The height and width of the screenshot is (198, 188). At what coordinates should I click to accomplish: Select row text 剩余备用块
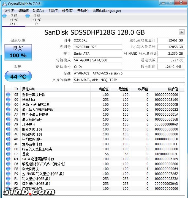coord(30,169)
